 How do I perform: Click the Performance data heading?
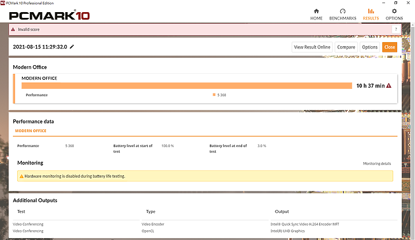[x=33, y=121]
